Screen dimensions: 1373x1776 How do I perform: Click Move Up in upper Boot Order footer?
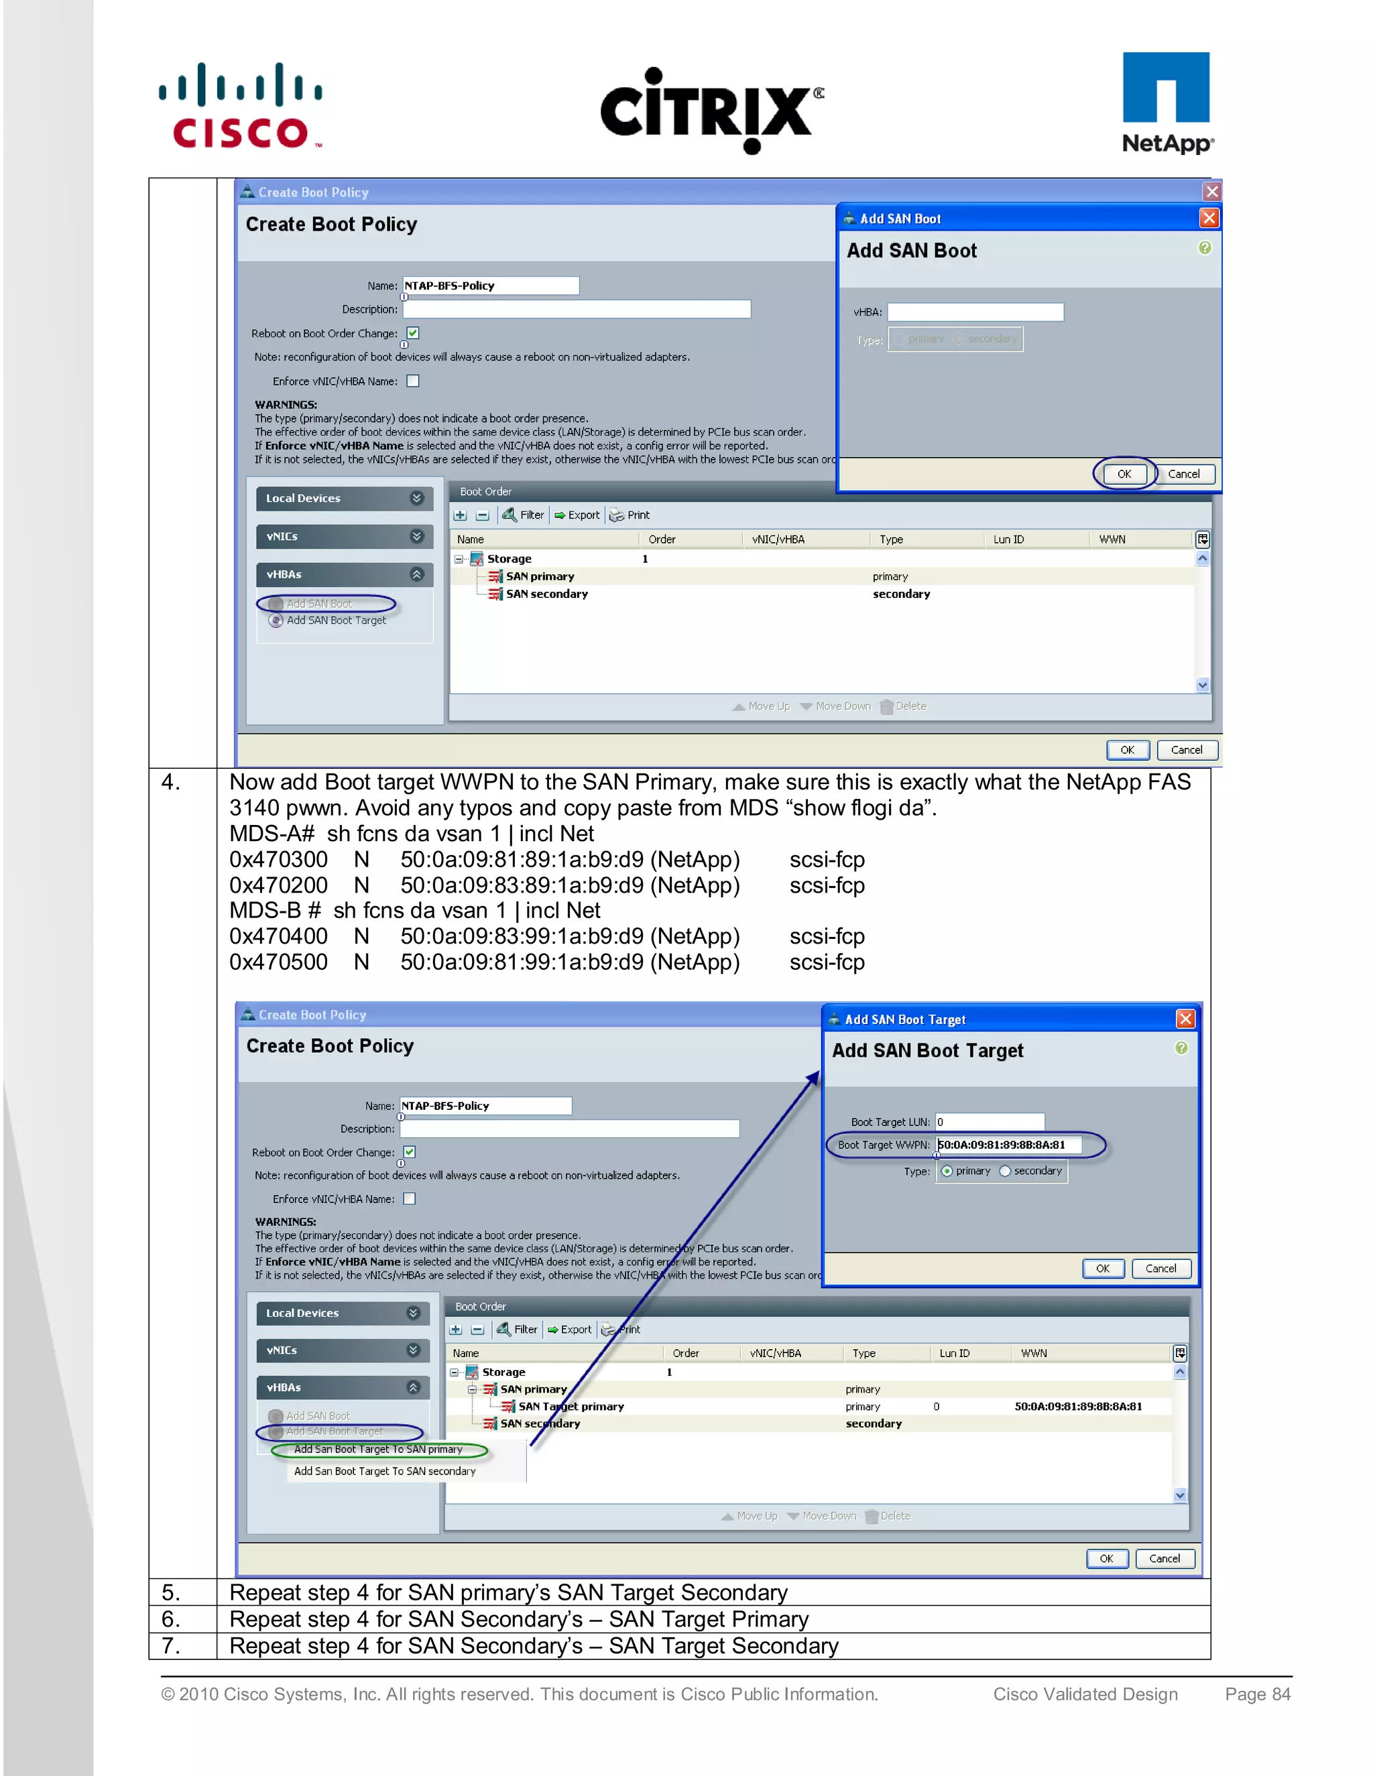coord(760,706)
